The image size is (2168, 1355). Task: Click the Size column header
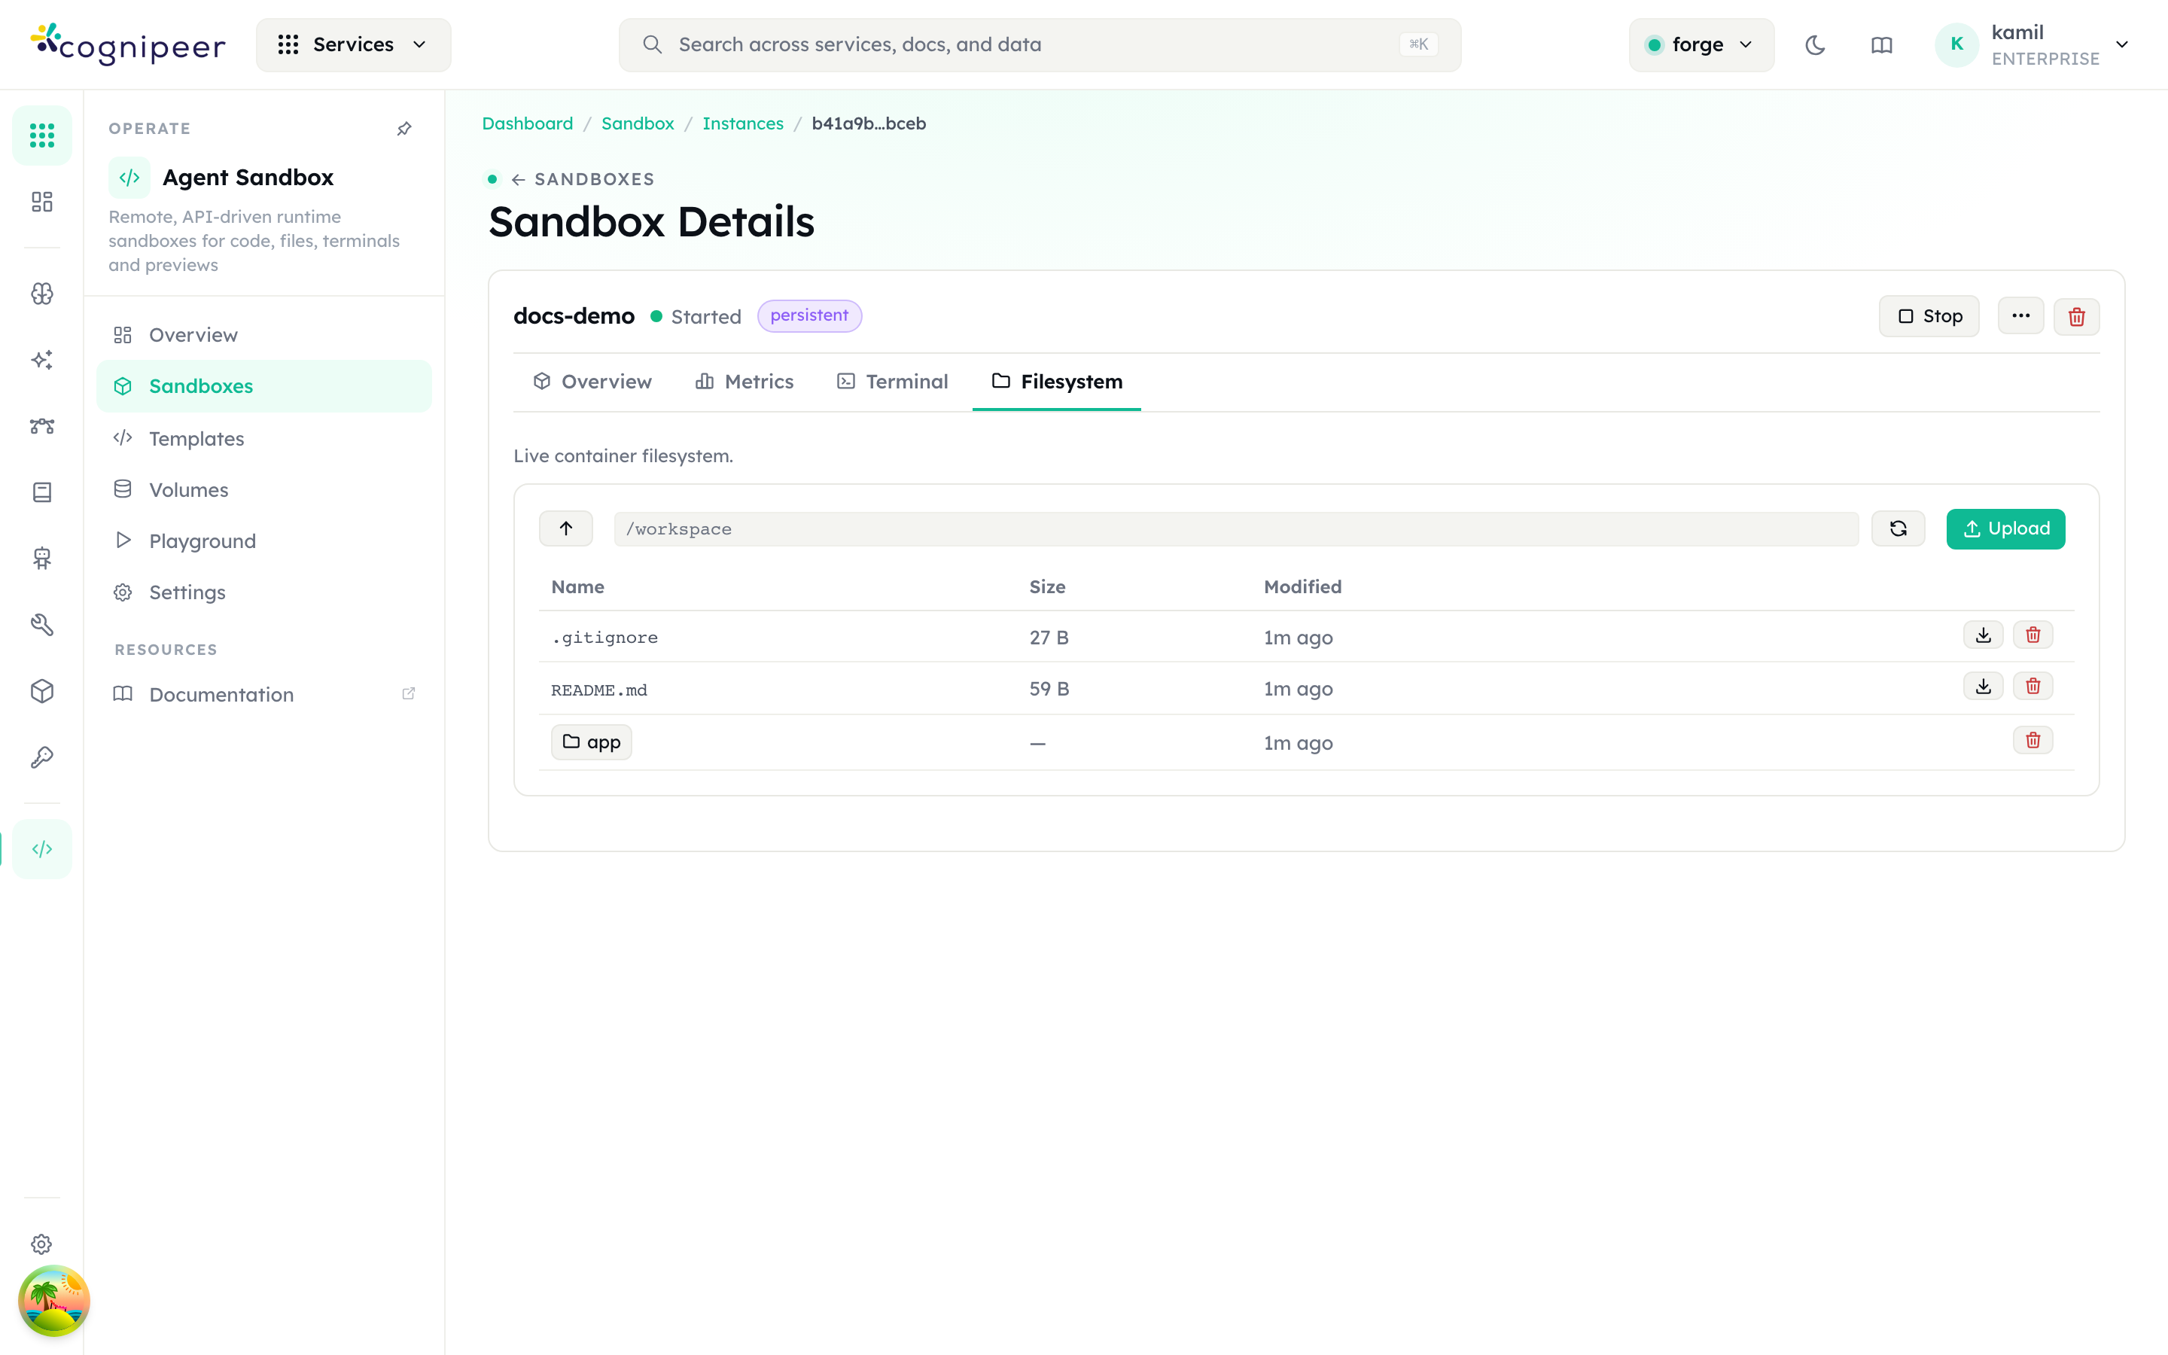1046,587
